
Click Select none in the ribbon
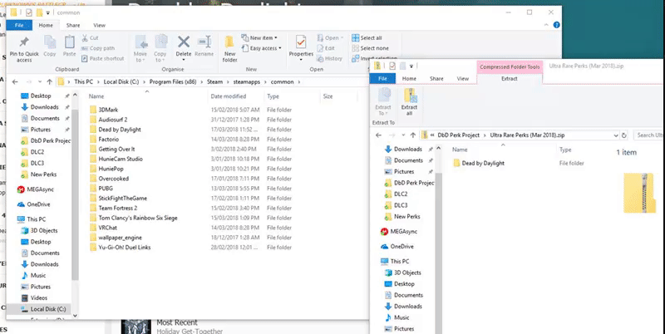(x=370, y=48)
